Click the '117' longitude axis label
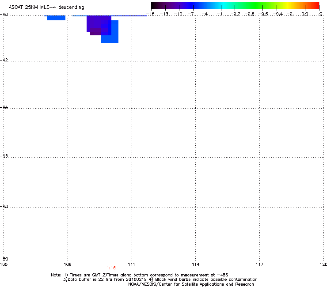The width and height of the screenshot is (327, 287). pos(259,264)
